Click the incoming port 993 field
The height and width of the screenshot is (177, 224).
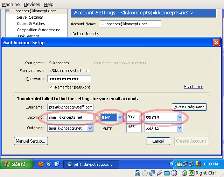(134, 117)
